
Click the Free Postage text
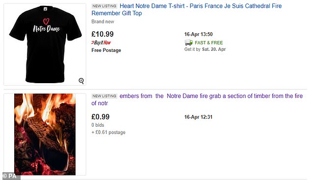[x=106, y=50]
